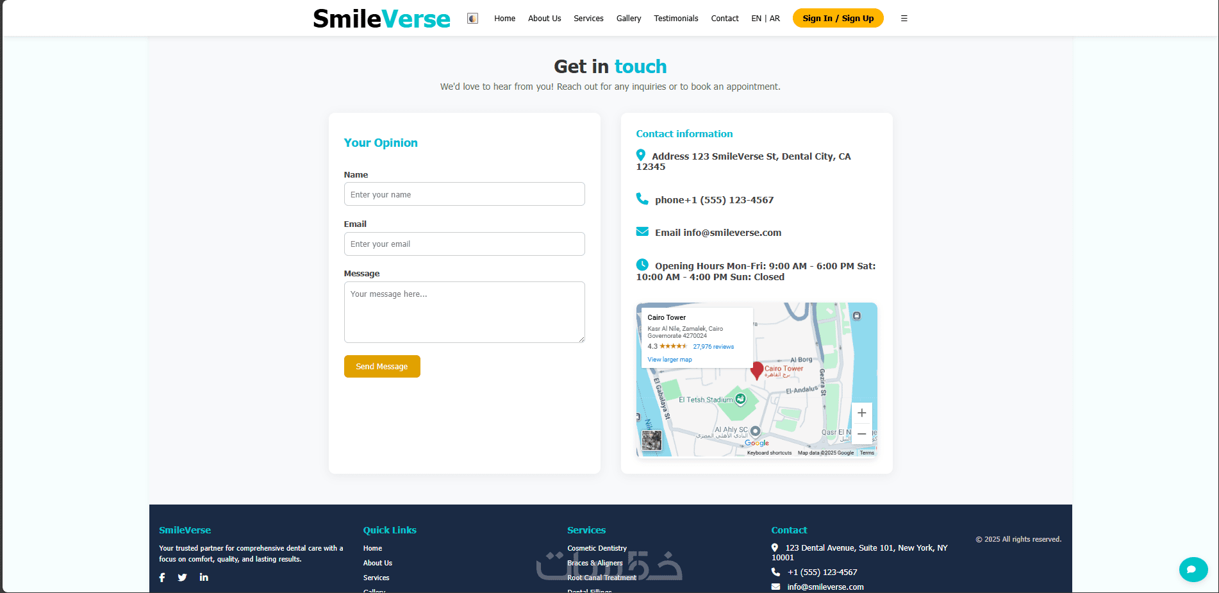Open SmileVerse Facebook page icon
This screenshot has height=593, width=1219.
pyautogui.click(x=162, y=578)
